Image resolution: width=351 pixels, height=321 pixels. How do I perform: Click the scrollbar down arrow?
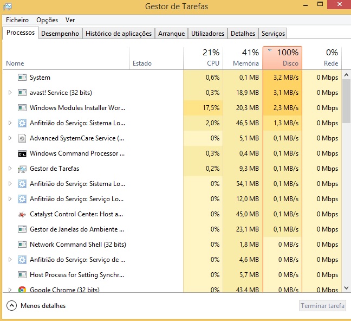click(346, 288)
